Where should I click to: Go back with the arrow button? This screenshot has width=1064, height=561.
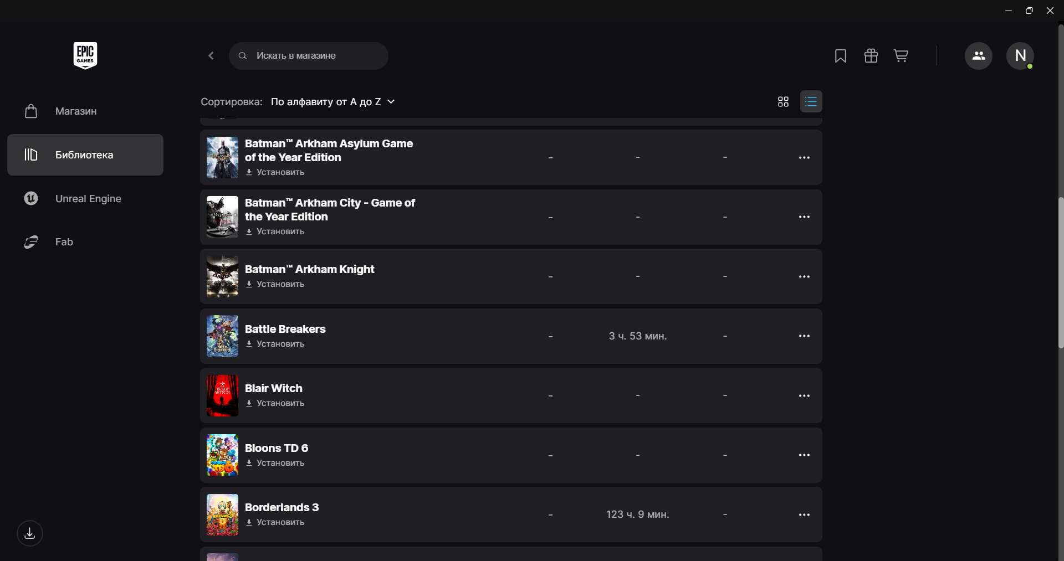pyautogui.click(x=211, y=56)
